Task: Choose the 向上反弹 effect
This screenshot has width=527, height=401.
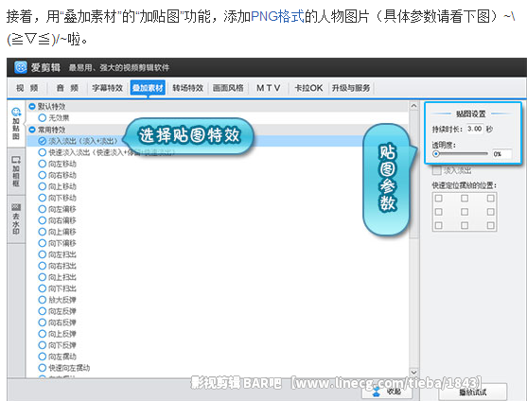Action: [42, 334]
